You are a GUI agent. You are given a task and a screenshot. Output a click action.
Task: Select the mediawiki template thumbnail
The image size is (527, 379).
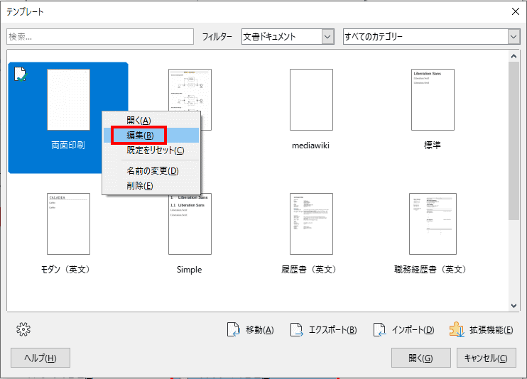point(311,100)
